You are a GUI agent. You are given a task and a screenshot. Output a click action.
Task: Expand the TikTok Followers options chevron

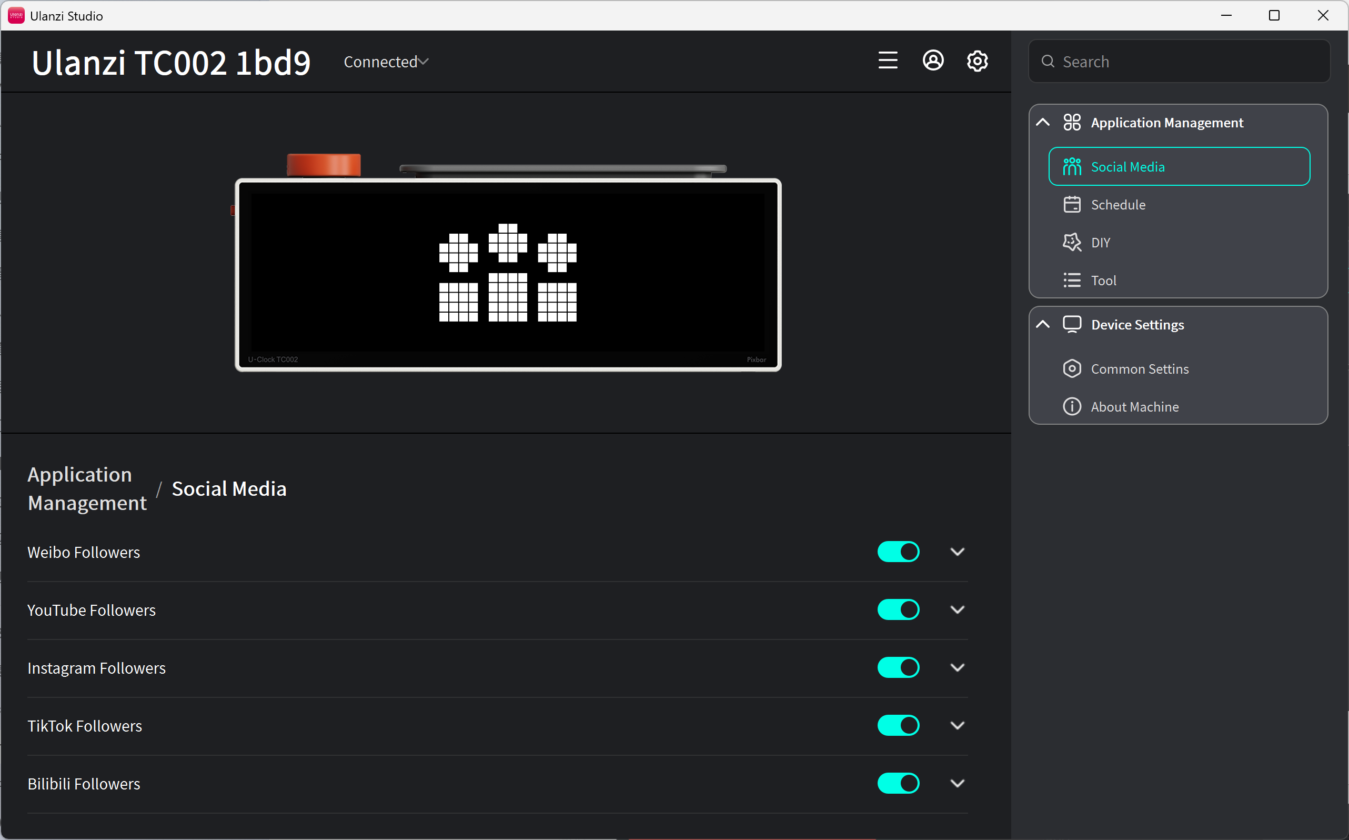[957, 725]
